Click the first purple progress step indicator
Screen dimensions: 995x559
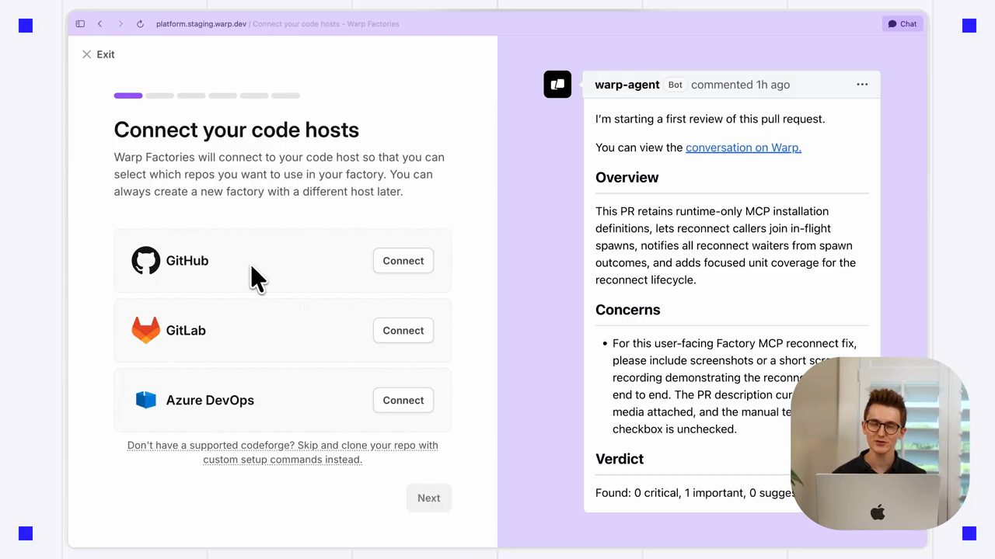[128, 95]
